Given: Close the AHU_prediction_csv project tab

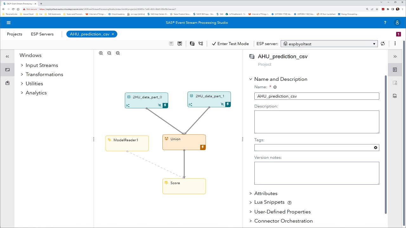Looking at the screenshot, I should (113, 34).
